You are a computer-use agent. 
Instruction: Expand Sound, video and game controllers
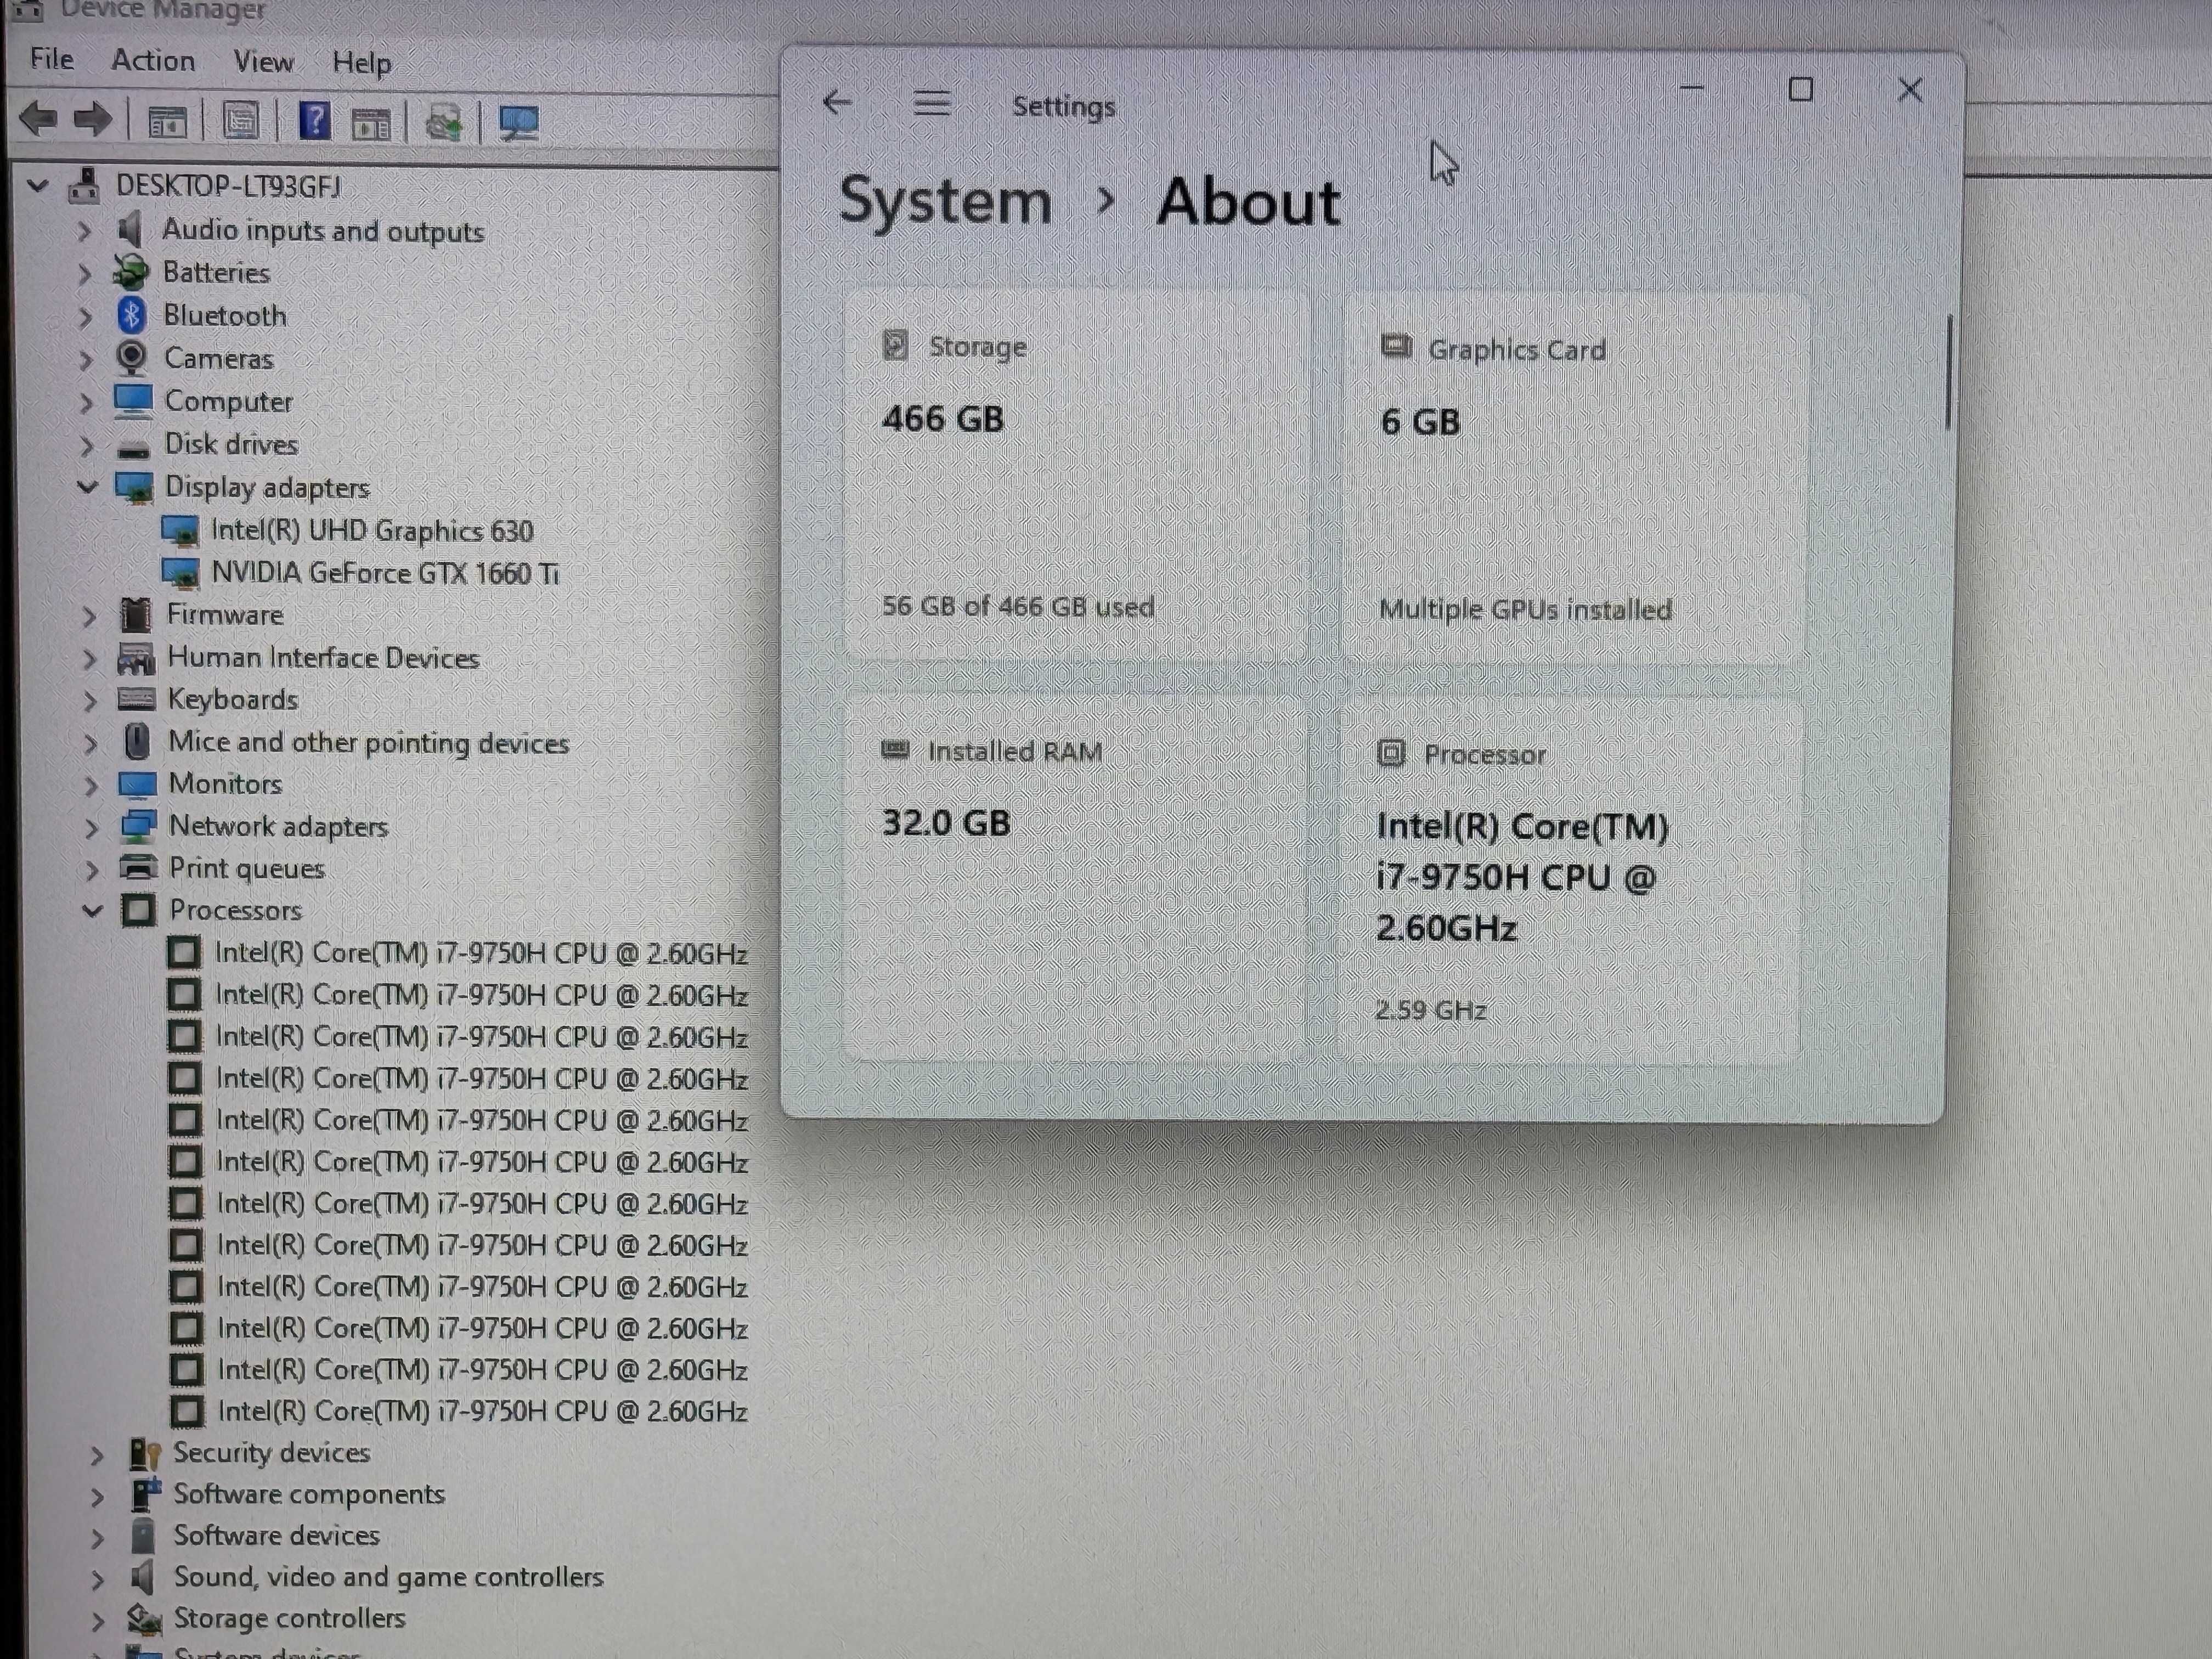coord(97,1579)
